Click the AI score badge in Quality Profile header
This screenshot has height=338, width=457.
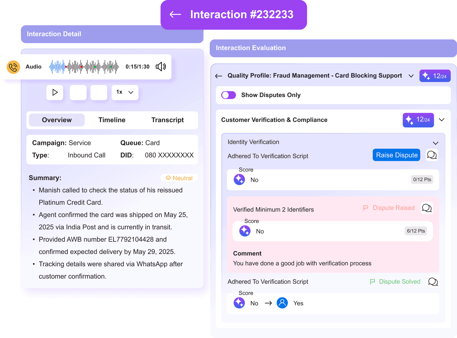point(435,76)
